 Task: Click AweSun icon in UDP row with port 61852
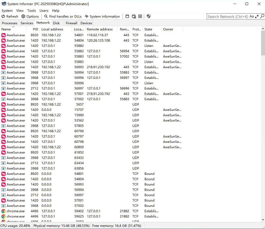click(x=3, y=152)
